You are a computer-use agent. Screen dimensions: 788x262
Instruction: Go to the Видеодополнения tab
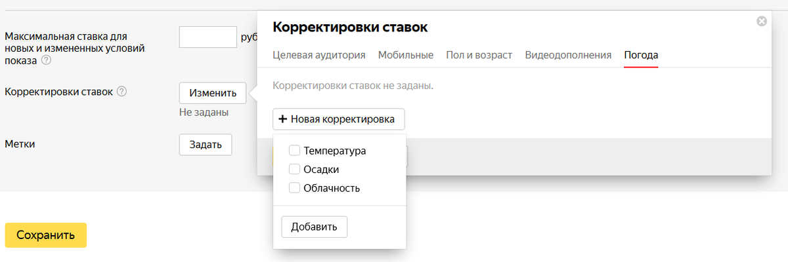point(568,55)
